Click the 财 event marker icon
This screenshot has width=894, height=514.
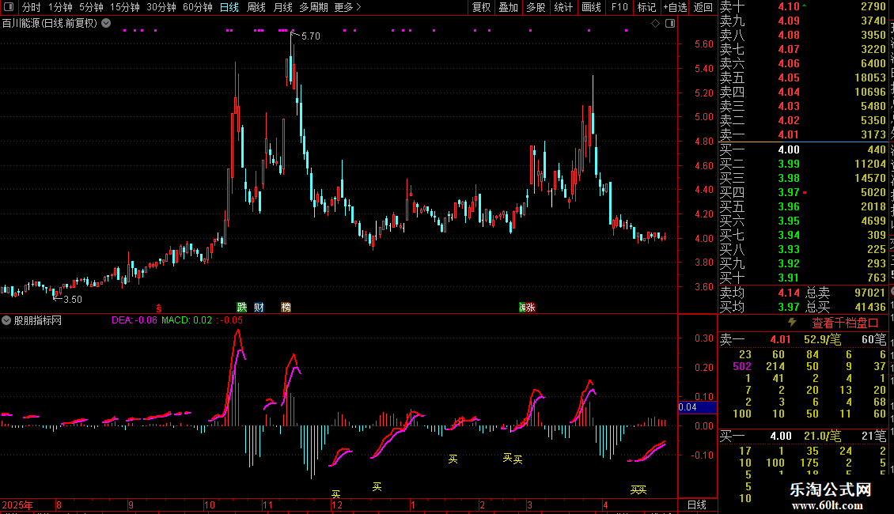(x=259, y=307)
